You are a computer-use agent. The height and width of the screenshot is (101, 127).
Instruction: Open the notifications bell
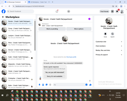click(x=117, y=11)
